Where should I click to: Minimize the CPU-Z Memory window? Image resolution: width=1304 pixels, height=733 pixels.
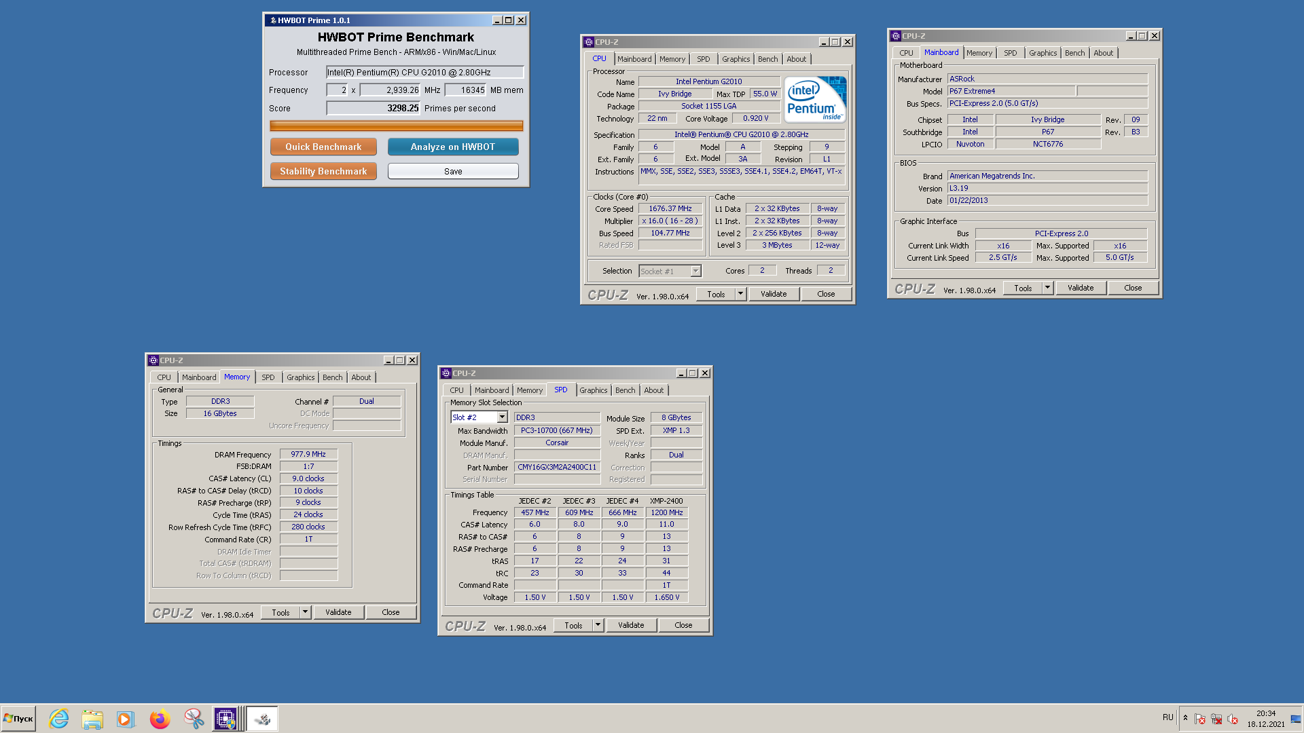pos(388,360)
